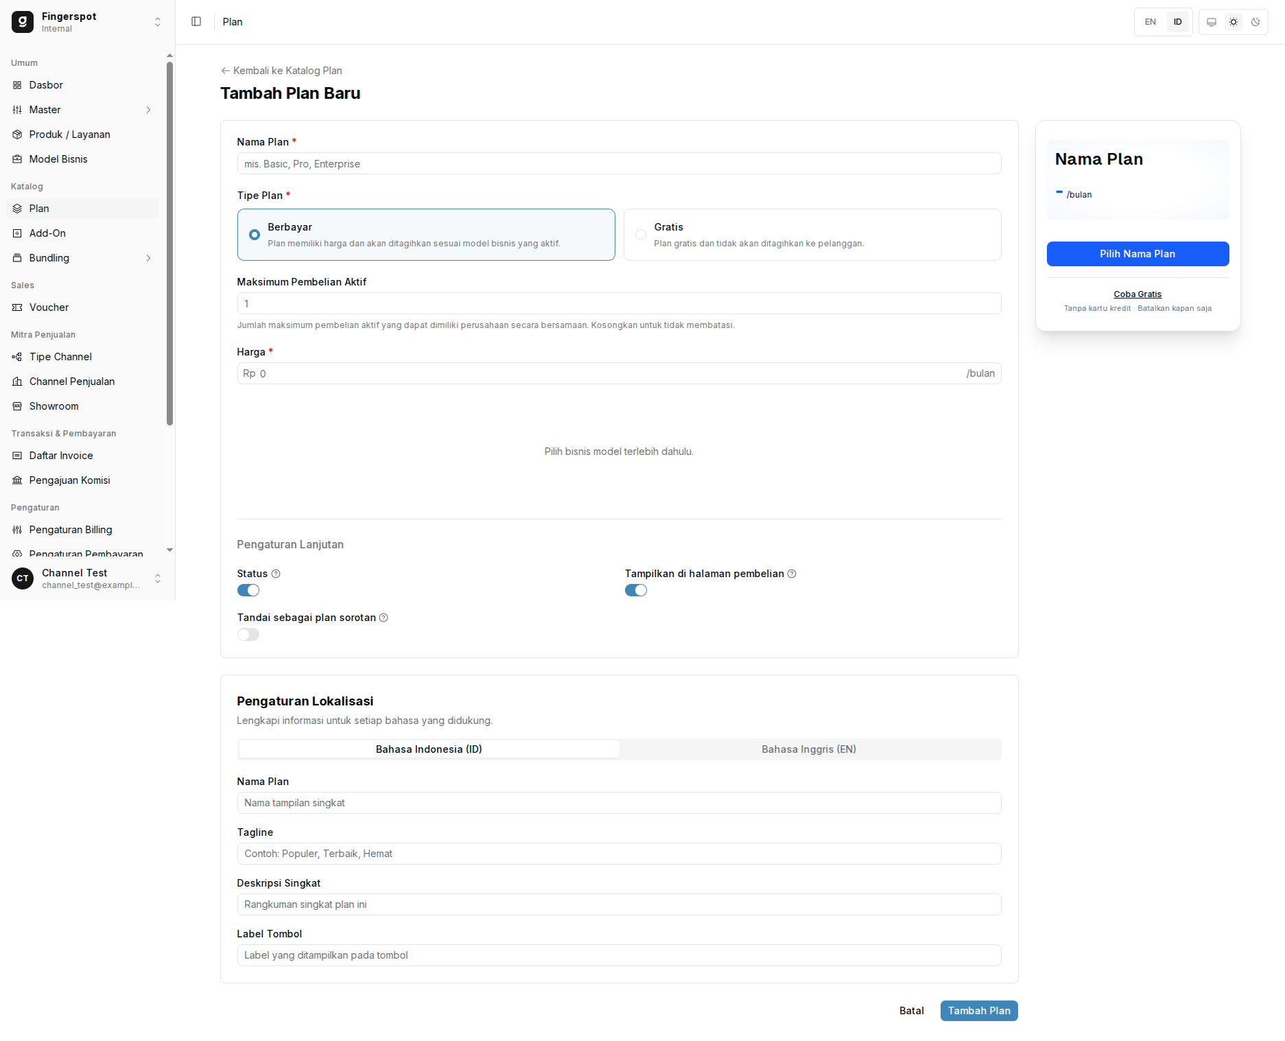Screen dimensions: 1285x1041
Task: Go back via Kembali ke Katalog Plan
Action: point(281,71)
